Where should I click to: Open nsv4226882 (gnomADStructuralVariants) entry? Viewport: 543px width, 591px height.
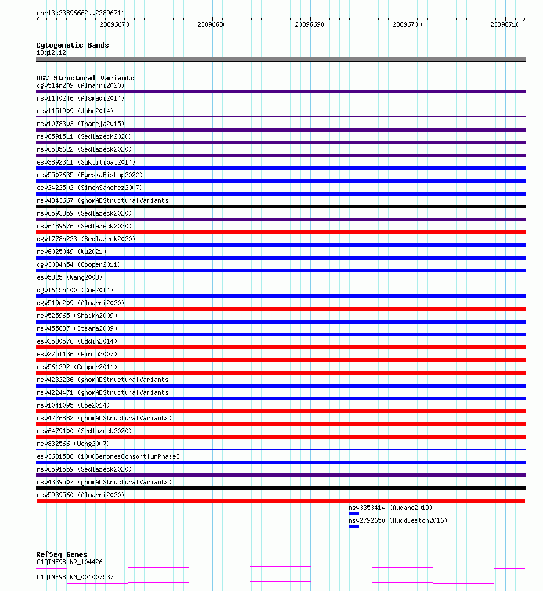click(104, 419)
